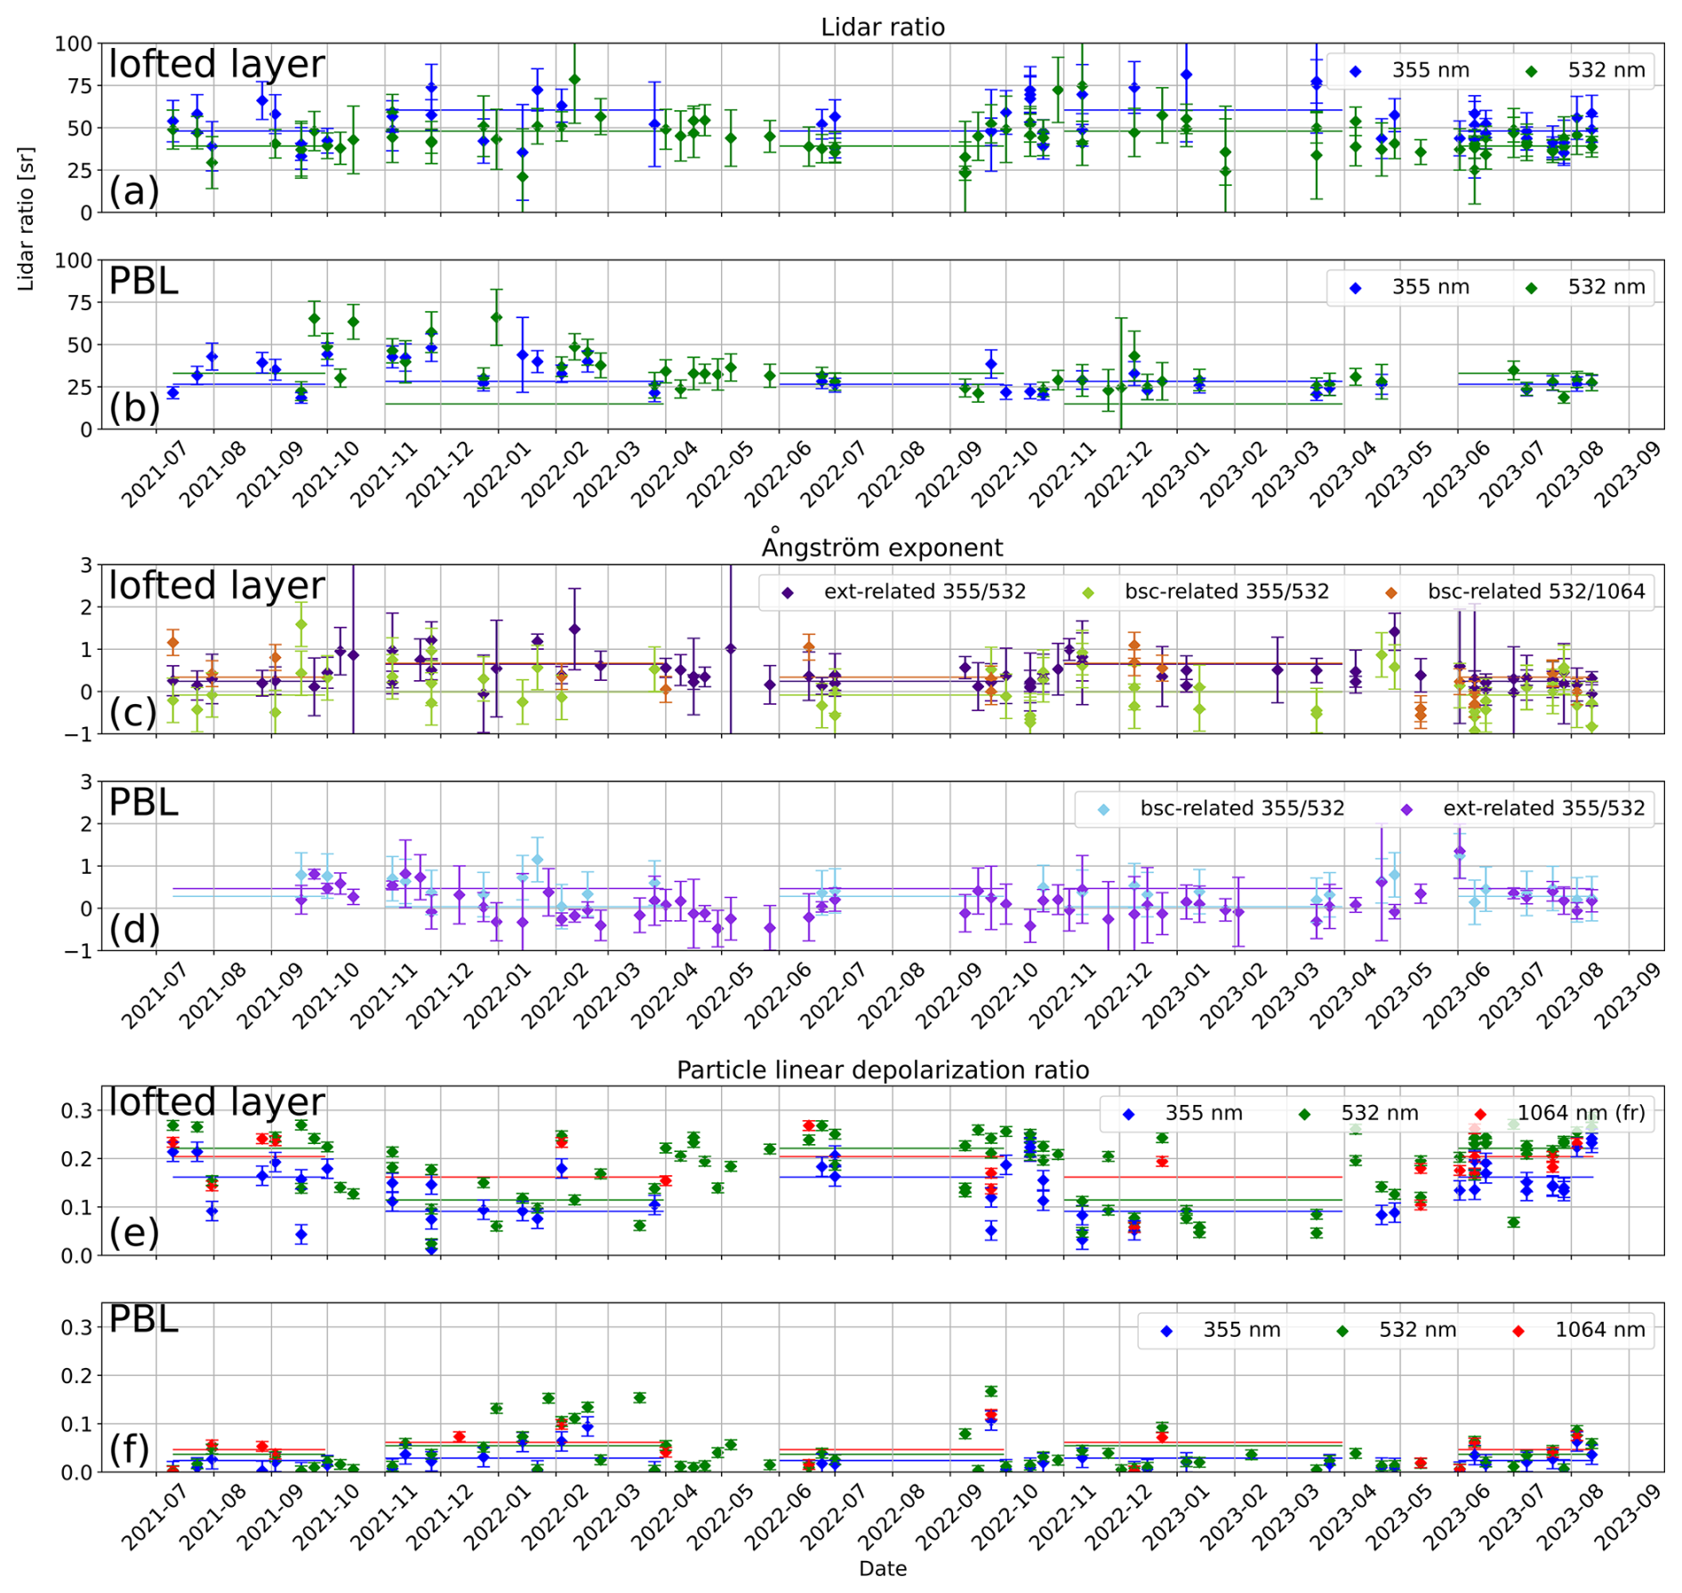Screen dimensions: 1682x1593
Task: Click the green 532 nm legend marker in panel (b)
Action: click(x=1531, y=288)
